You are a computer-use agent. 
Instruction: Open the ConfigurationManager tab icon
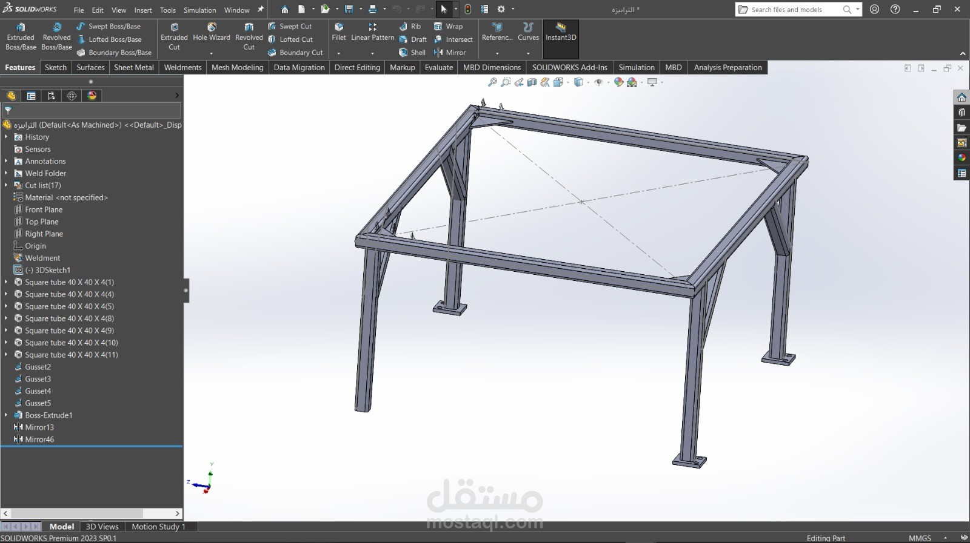point(52,96)
